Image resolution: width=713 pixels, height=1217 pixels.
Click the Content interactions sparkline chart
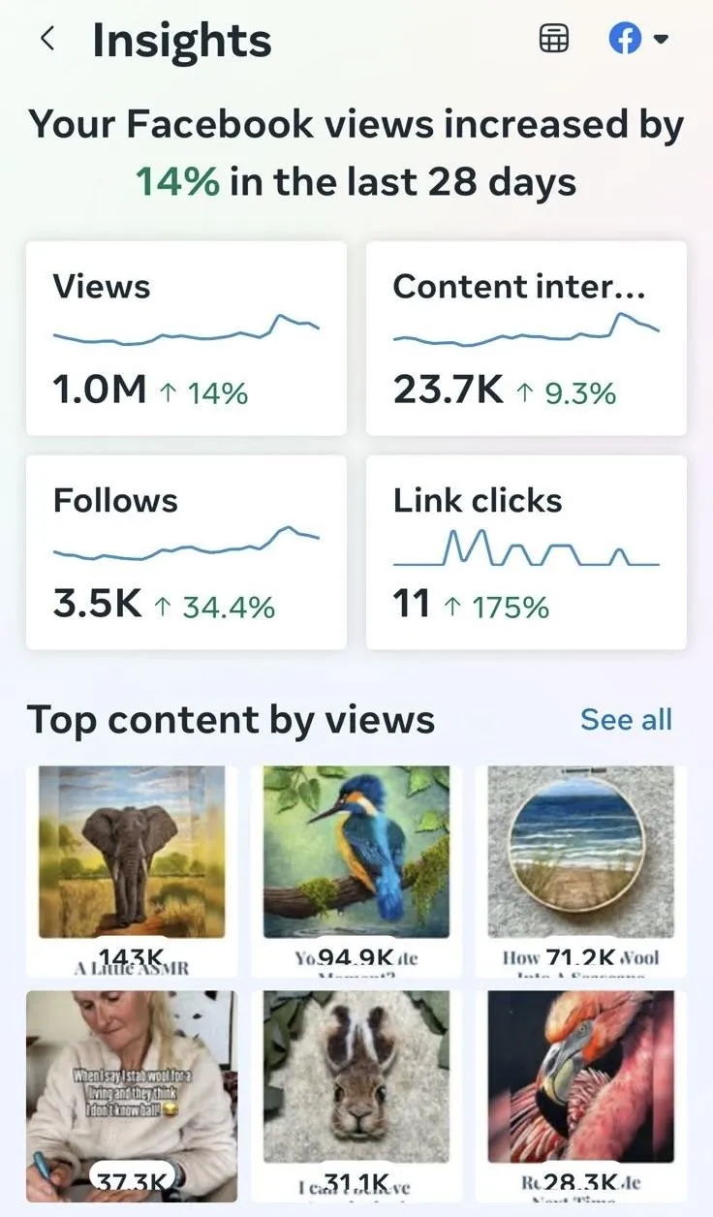click(526, 329)
